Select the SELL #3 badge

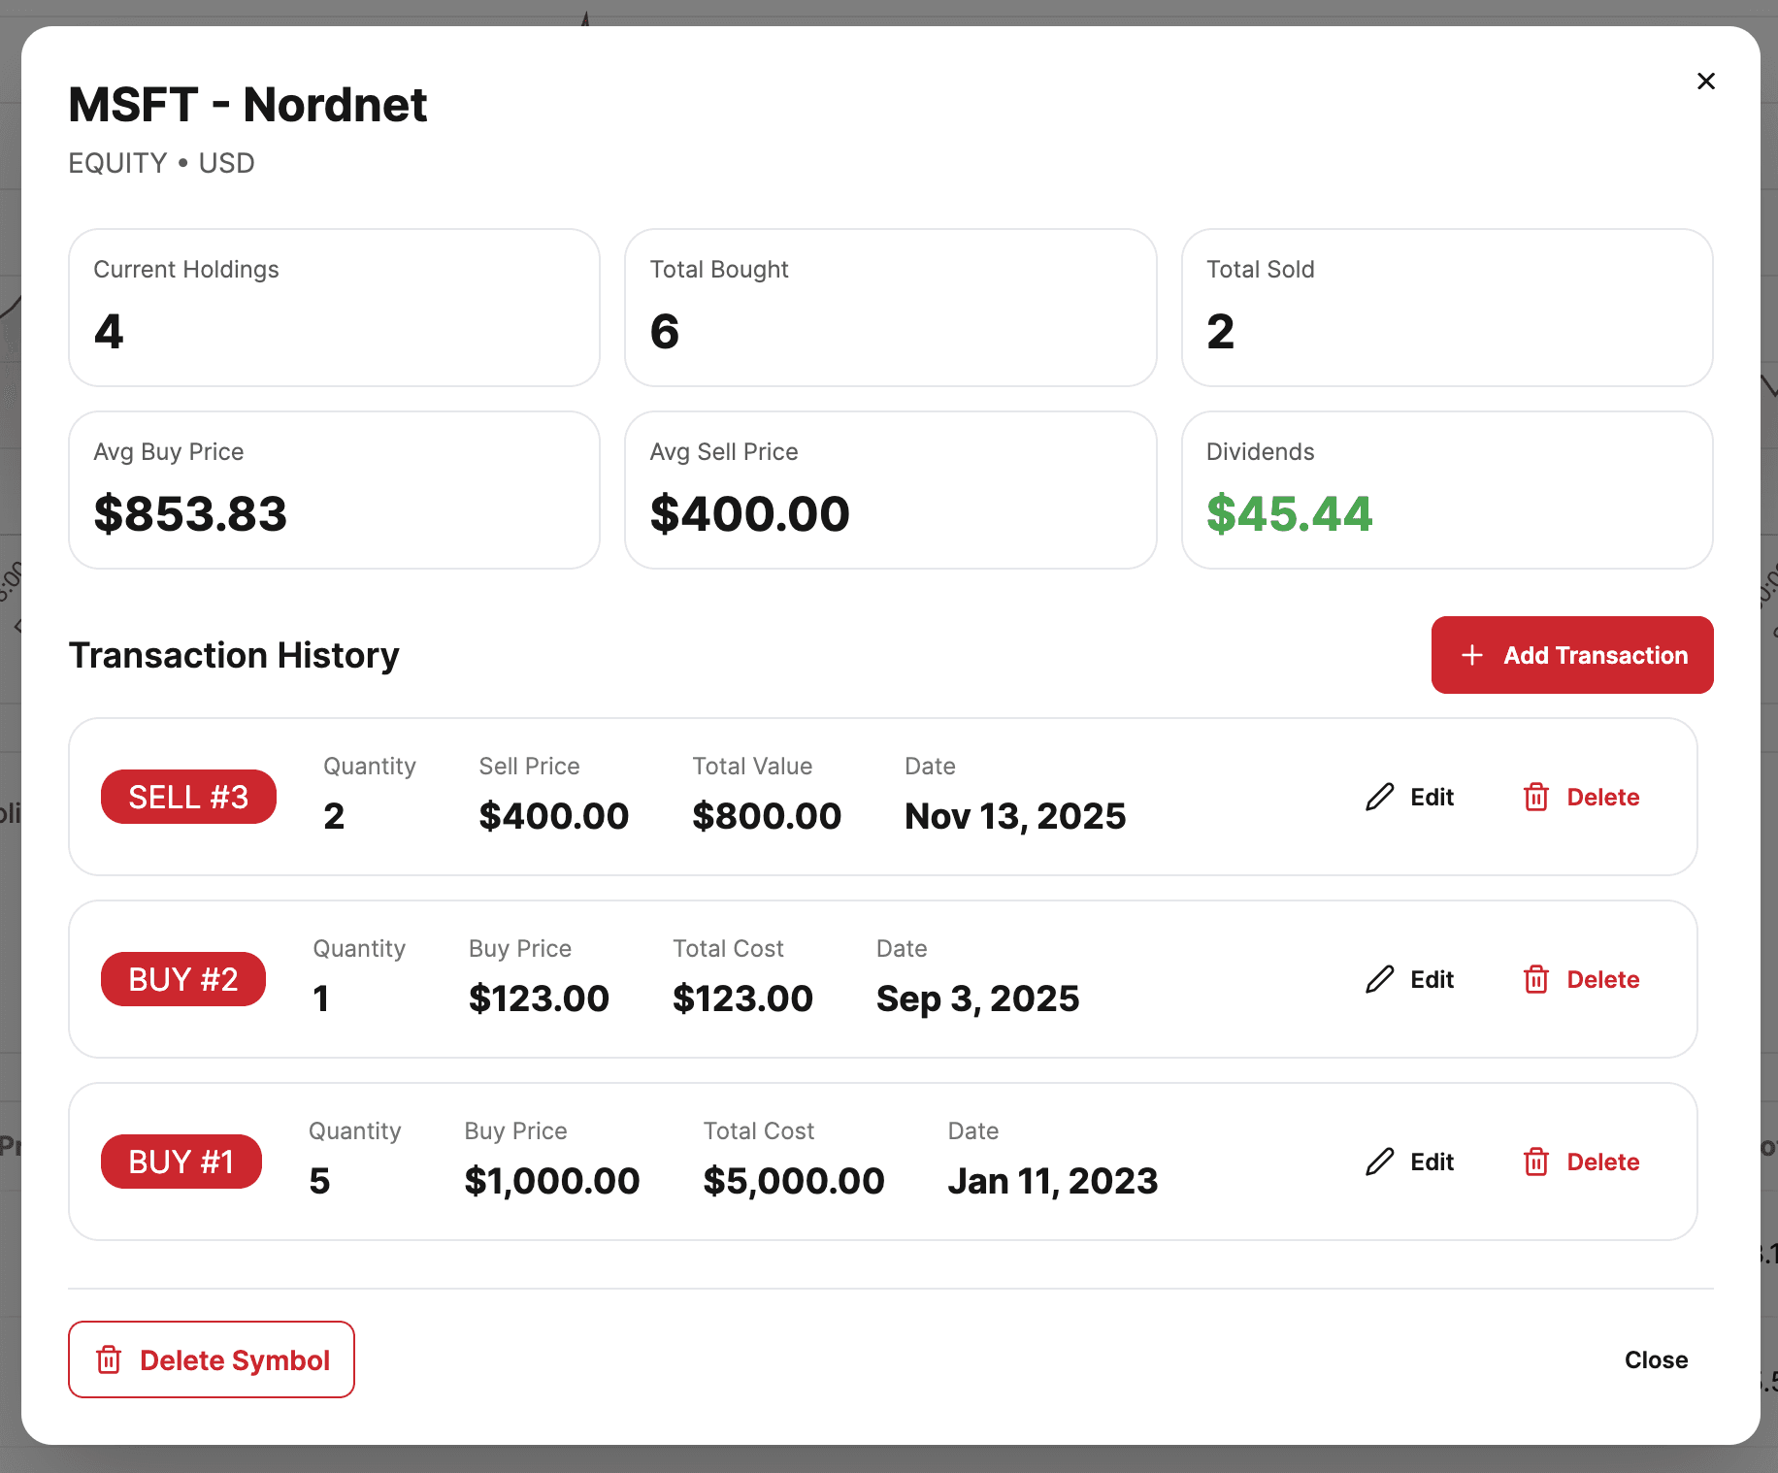click(188, 797)
